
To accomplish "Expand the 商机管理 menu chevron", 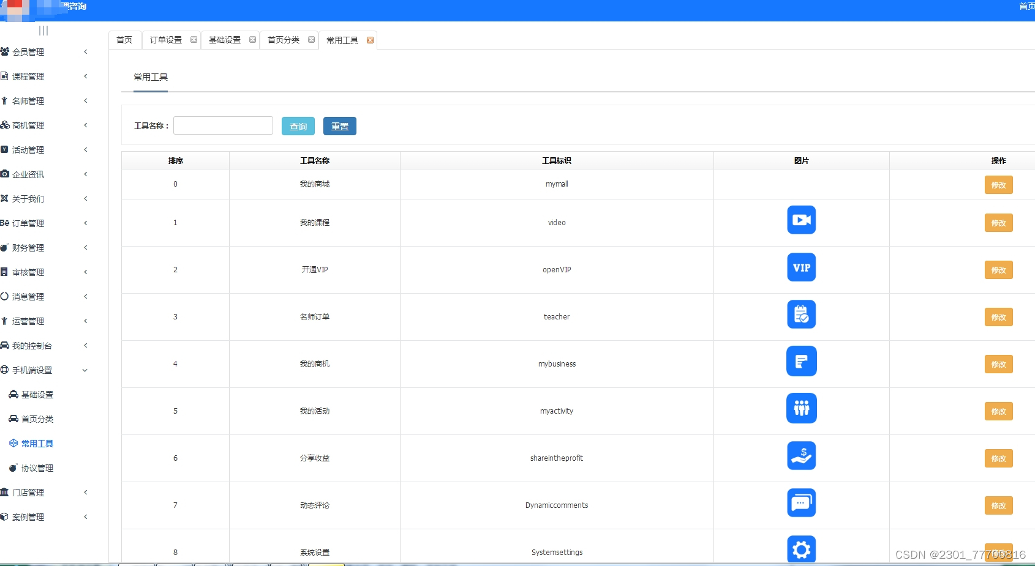I will pos(86,125).
